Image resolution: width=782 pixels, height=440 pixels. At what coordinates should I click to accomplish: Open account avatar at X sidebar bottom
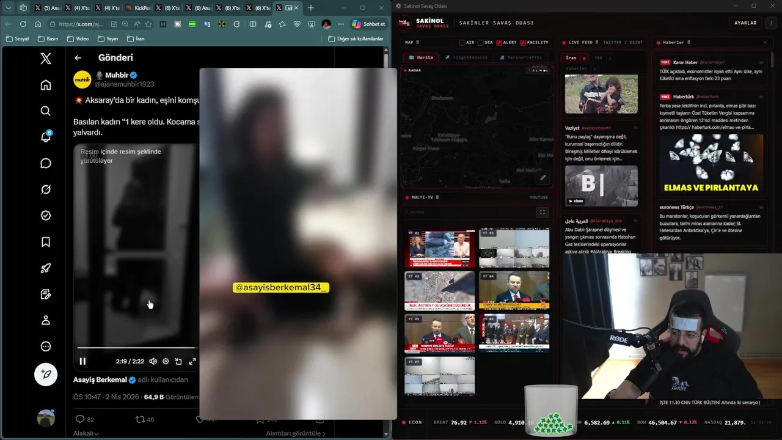46,418
